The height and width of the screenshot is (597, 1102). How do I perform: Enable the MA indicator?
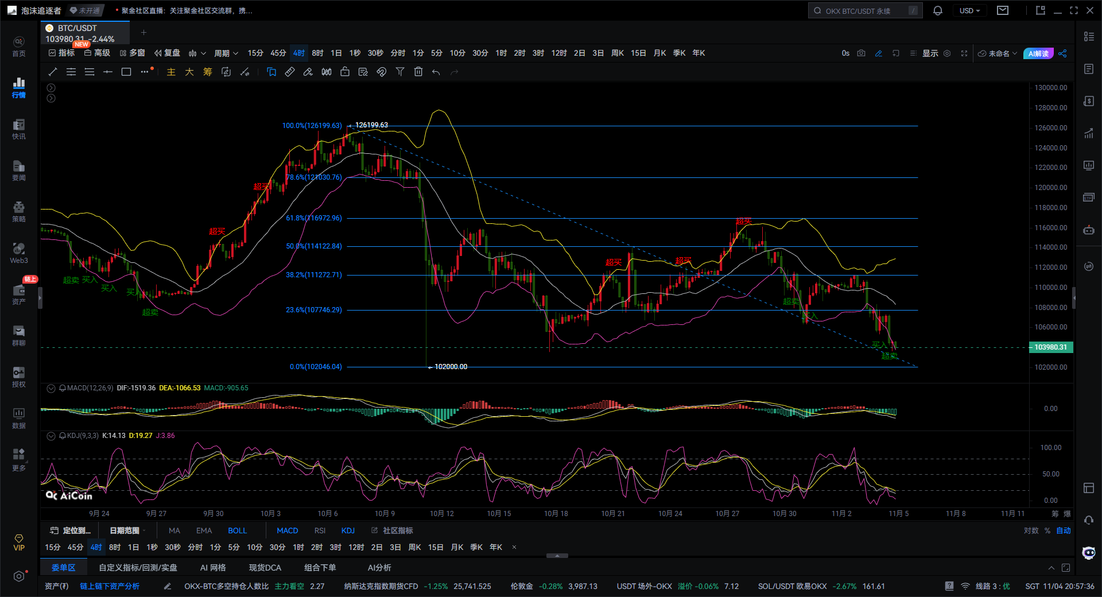[174, 530]
